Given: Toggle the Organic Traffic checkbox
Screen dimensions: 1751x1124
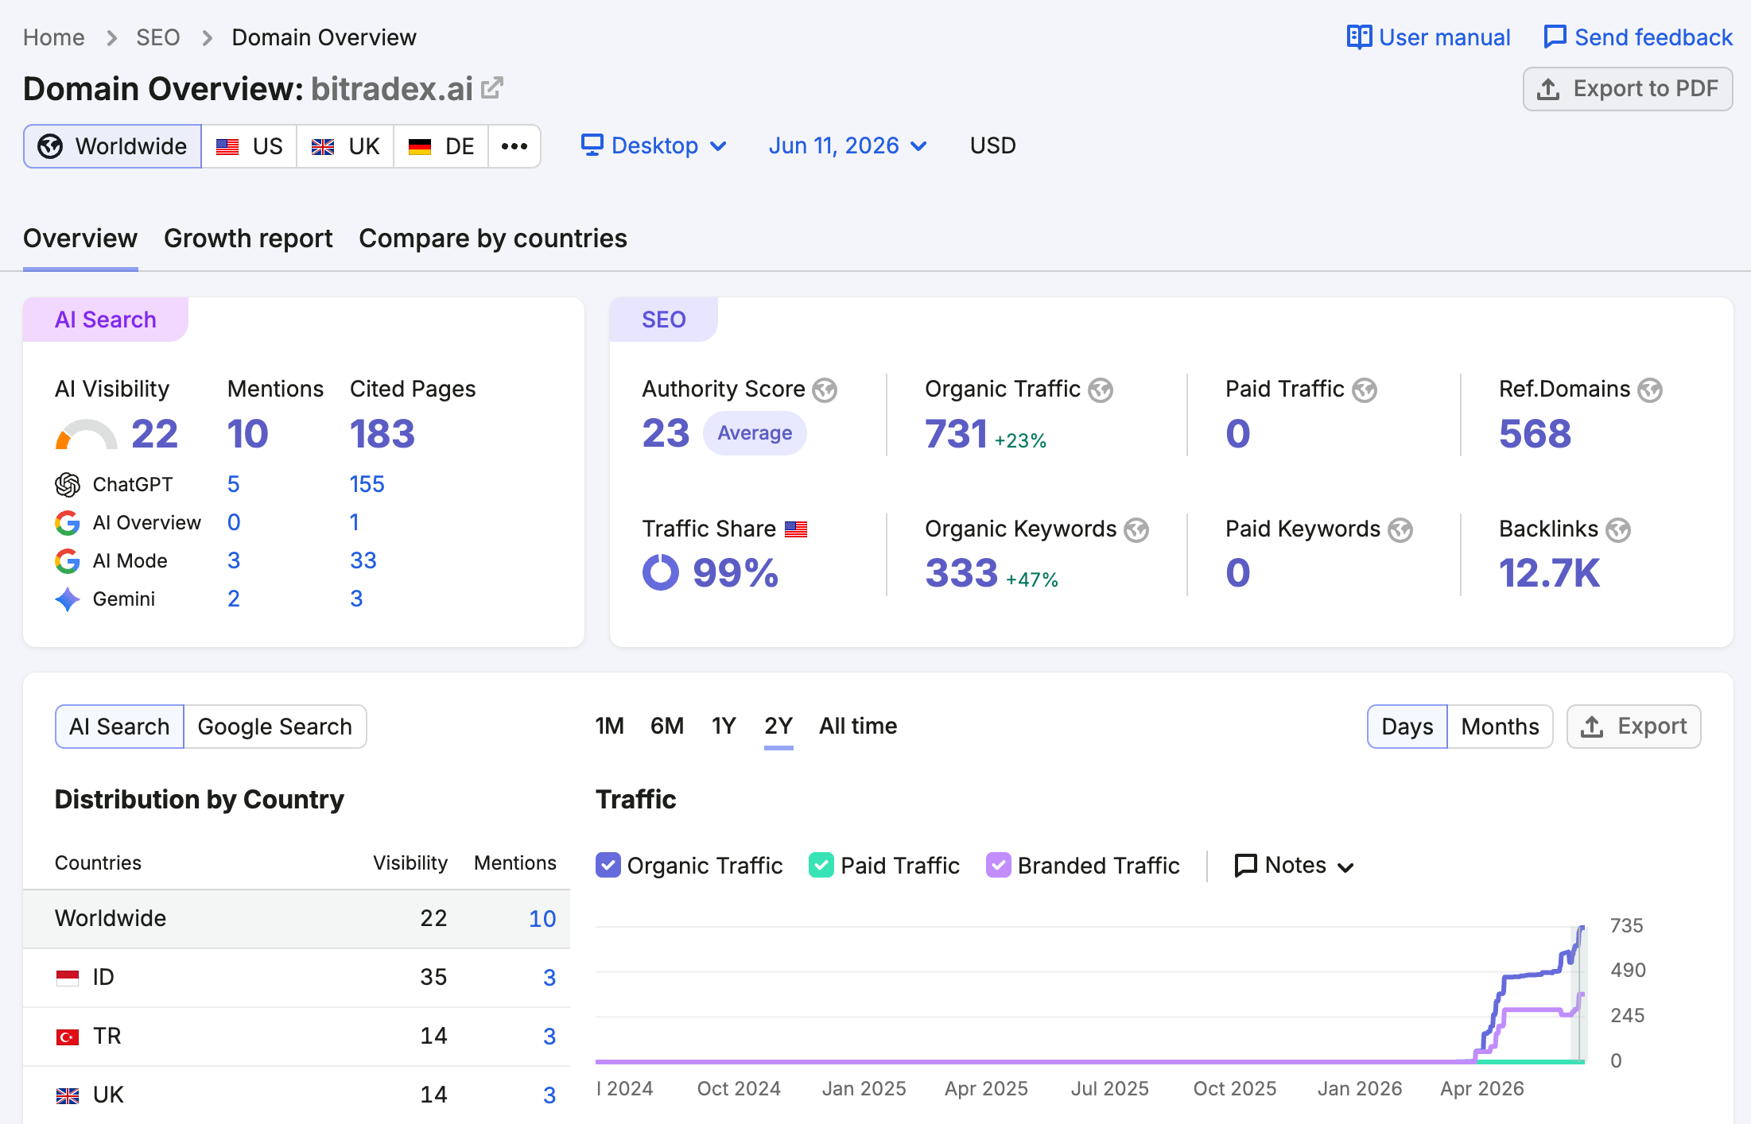Looking at the screenshot, I should [608, 865].
